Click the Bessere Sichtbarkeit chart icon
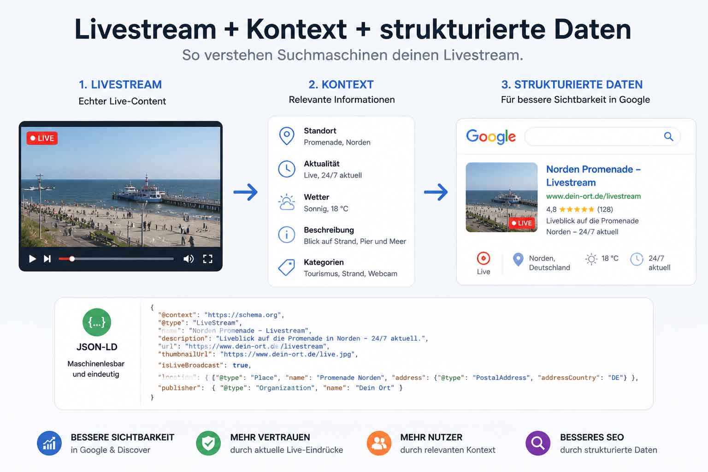The height and width of the screenshot is (472, 708). coord(49,443)
